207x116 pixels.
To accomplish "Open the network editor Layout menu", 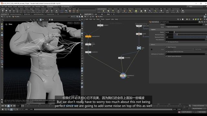I will pyautogui.click(x=108, y=19).
